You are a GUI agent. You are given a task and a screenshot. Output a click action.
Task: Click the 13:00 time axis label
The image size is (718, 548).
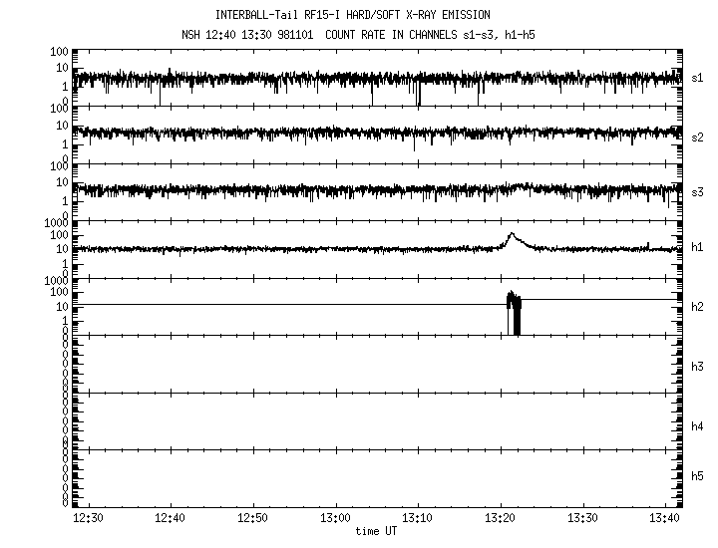[x=335, y=518]
